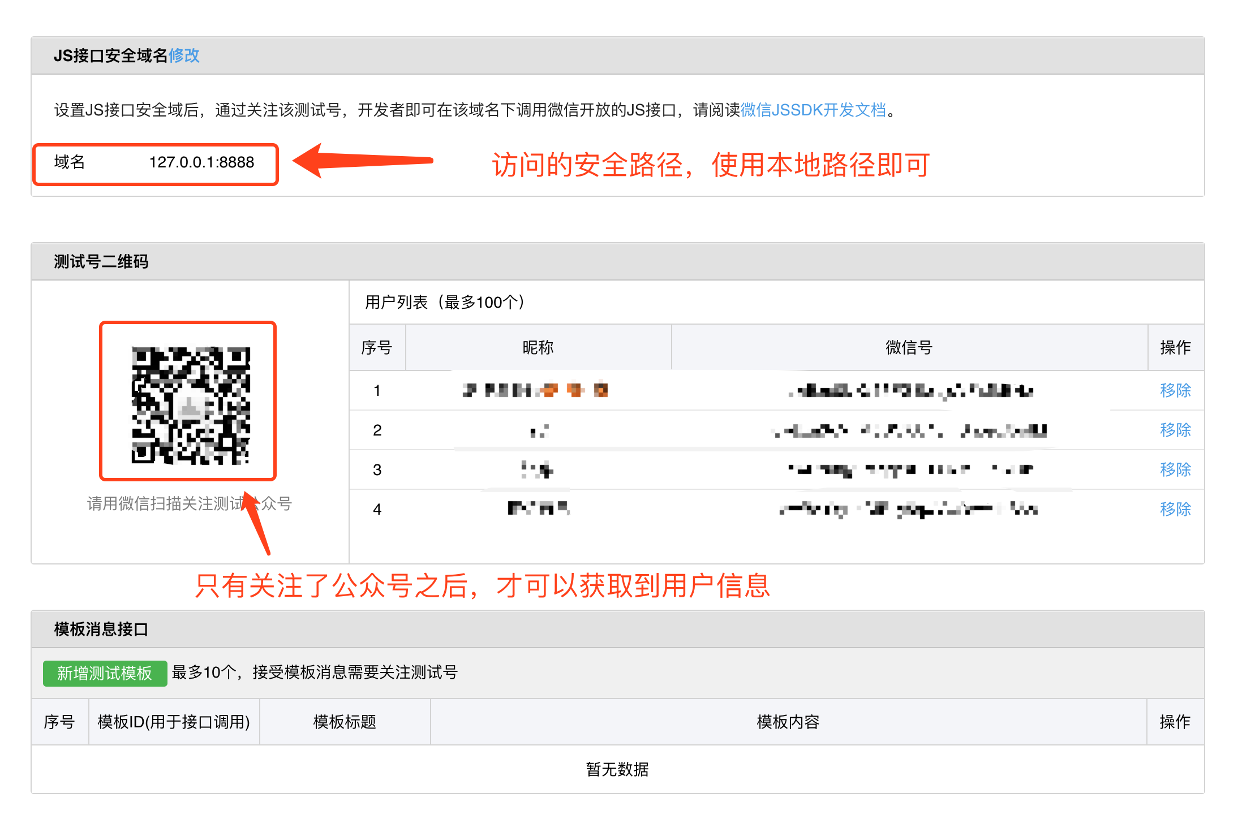
Task: Remove user number 2 from list
Action: pyautogui.click(x=1175, y=430)
